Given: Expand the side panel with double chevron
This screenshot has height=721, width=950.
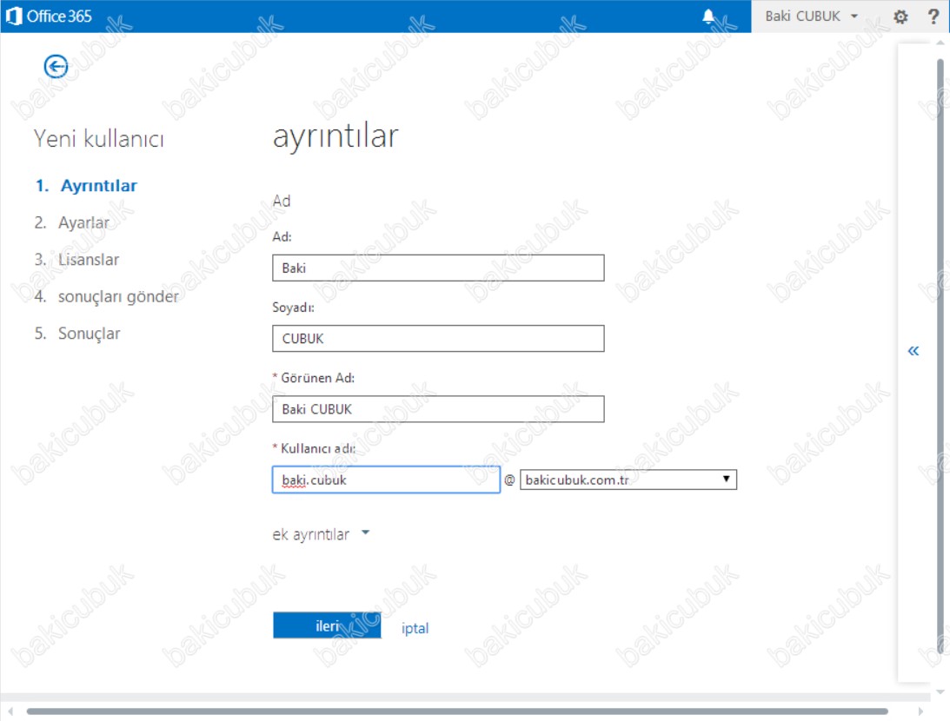Looking at the screenshot, I should click(x=913, y=351).
